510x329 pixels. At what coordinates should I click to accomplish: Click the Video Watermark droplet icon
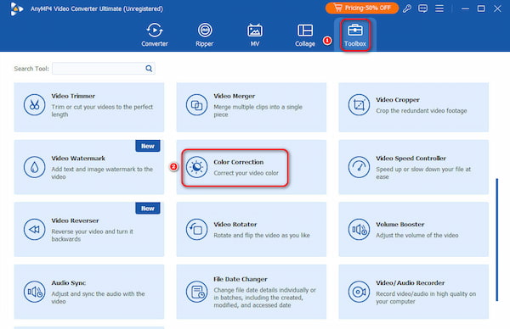pyautogui.click(x=34, y=167)
